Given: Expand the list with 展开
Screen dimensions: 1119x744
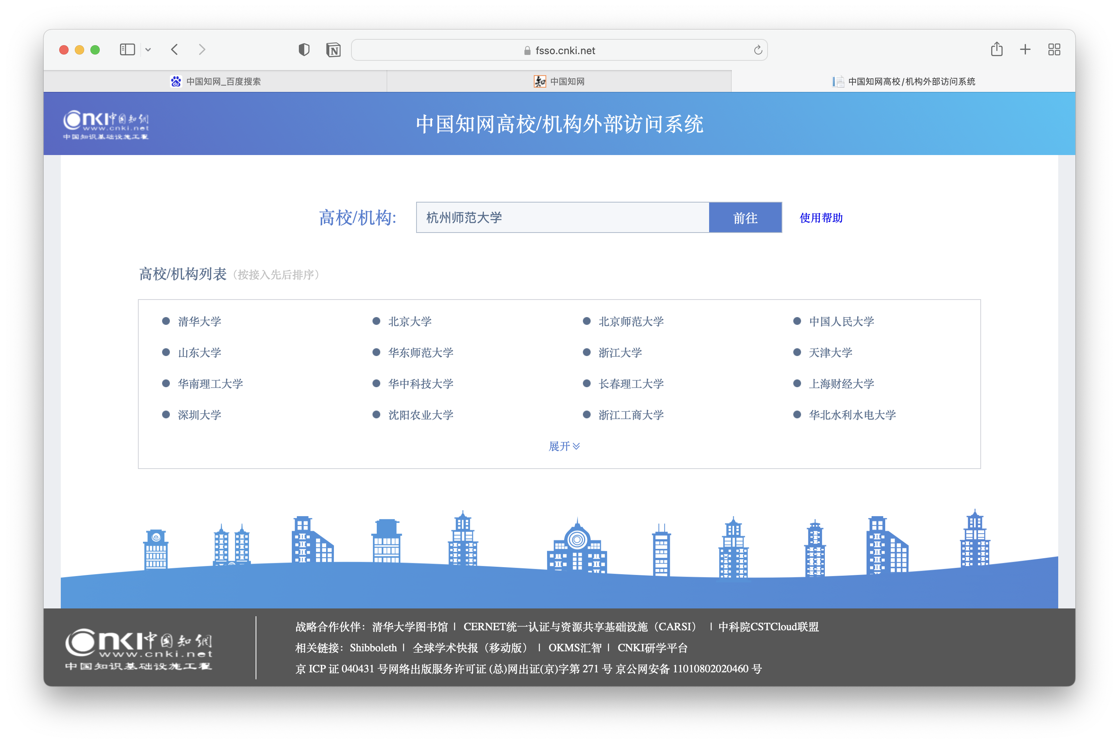Looking at the screenshot, I should 564,446.
